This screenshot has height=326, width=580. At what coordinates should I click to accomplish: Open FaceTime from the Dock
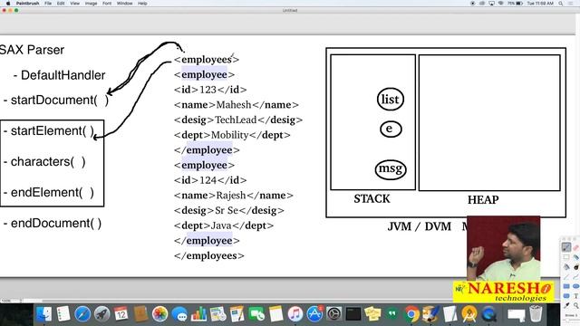tap(256, 314)
